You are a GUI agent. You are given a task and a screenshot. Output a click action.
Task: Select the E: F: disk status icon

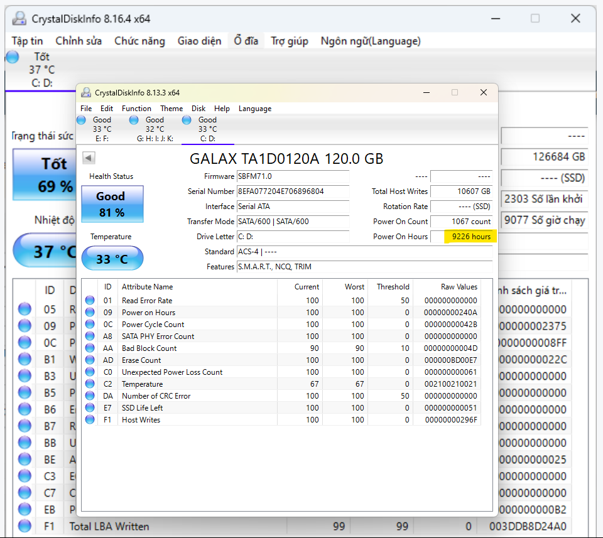pyautogui.click(x=81, y=120)
